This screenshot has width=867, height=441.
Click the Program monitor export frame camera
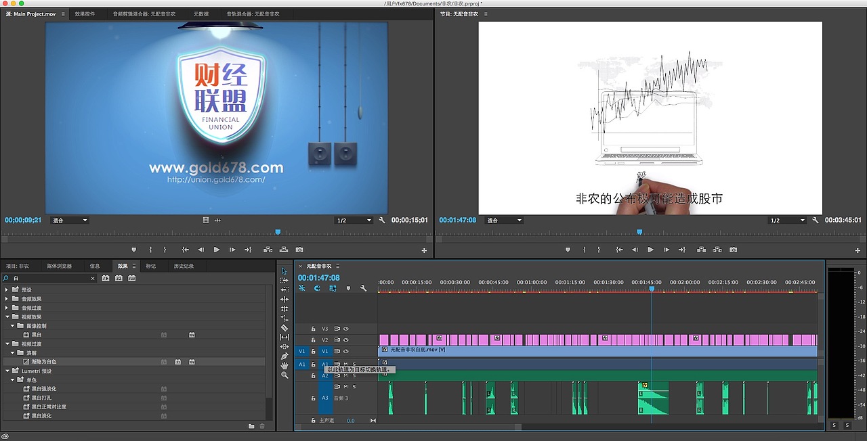click(x=733, y=250)
